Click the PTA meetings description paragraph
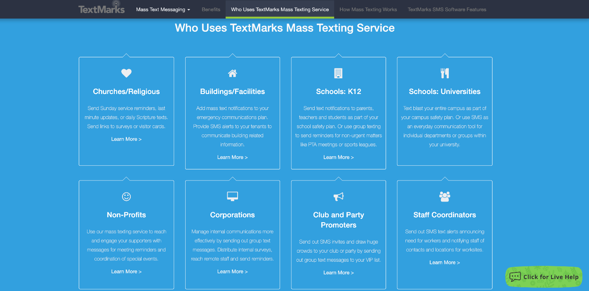Viewport: 589px width, 291px height. coord(339,127)
